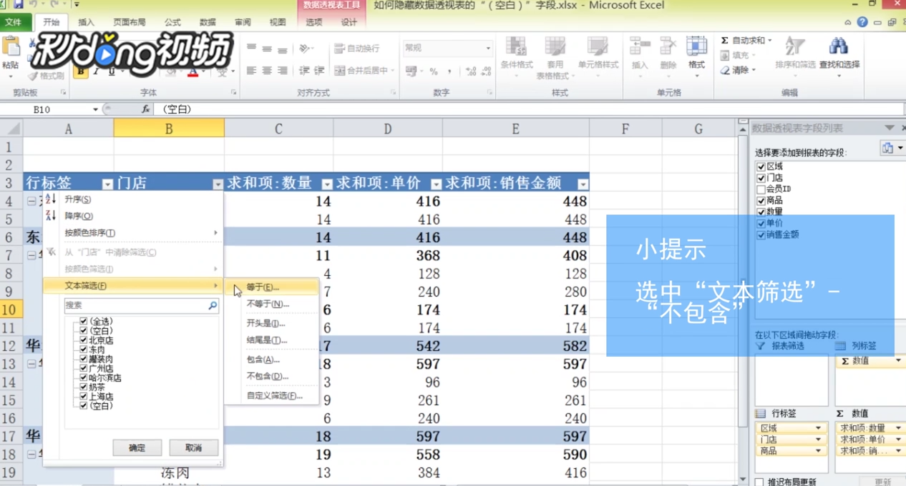The width and height of the screenshot is (906, 486).
Task: Select the row 10 header
Action: point(11,309)
